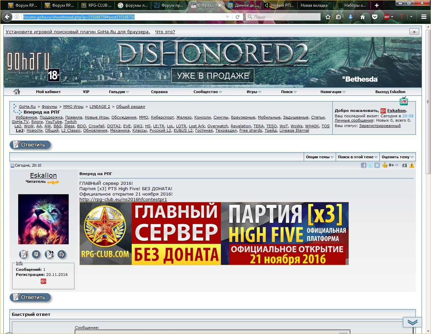This screenshot has width=431, height=334.
Task: Open the Adblock Plus ABP icon
Action: 387,17
